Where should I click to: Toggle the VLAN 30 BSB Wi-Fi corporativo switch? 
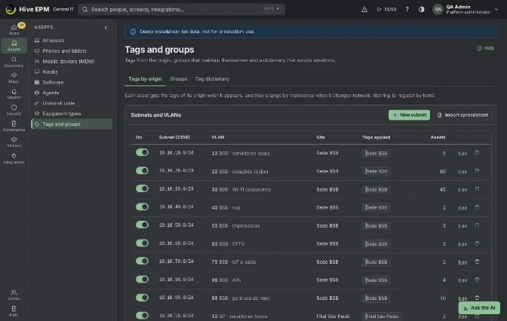coord(142,188)
